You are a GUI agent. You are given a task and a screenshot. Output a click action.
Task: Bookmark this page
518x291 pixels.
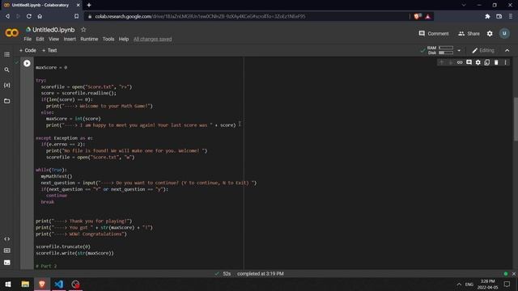click(76, 16)
